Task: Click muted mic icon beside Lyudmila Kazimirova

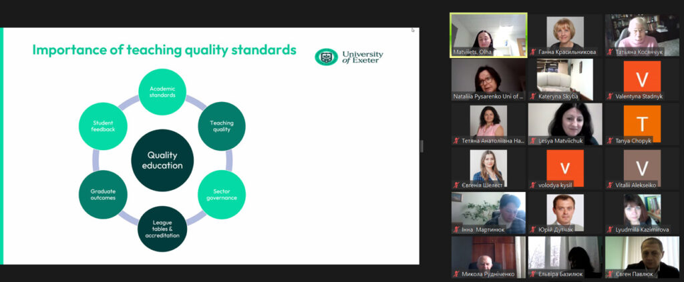Action: click(x=610, y=230)
